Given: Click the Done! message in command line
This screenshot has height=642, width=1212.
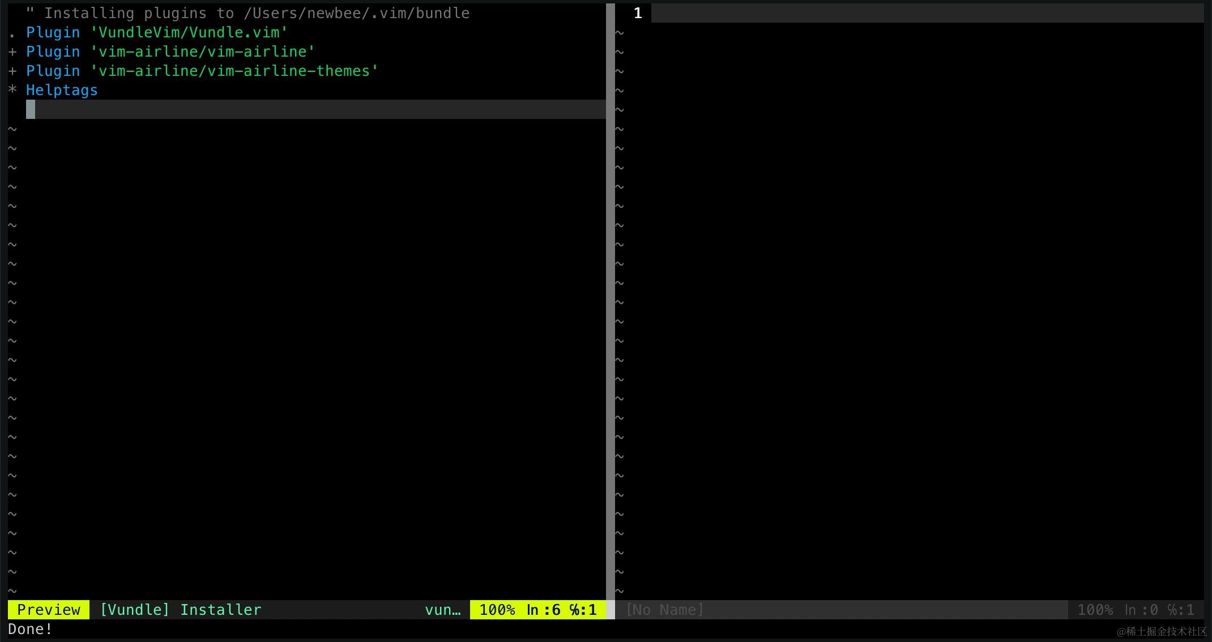Looking at the screenshot, I should pos(30,629).
